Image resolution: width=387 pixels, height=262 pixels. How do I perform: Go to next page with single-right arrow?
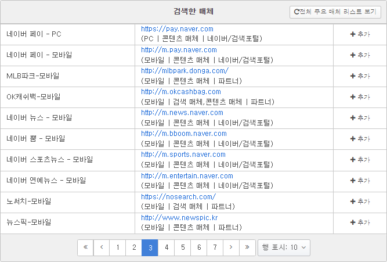pyautogui.click(x=231, y=247)
